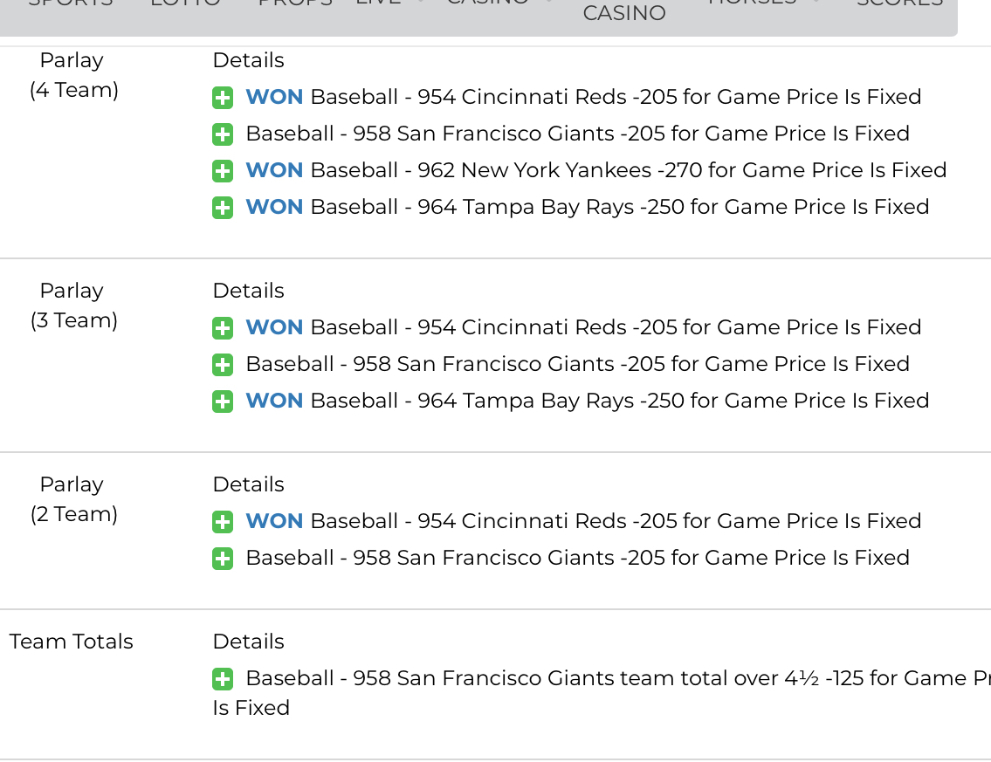Expand San Francisco Giants leg in 3 Team parlay
Screen dimensions: 991x762
[223, 365]
